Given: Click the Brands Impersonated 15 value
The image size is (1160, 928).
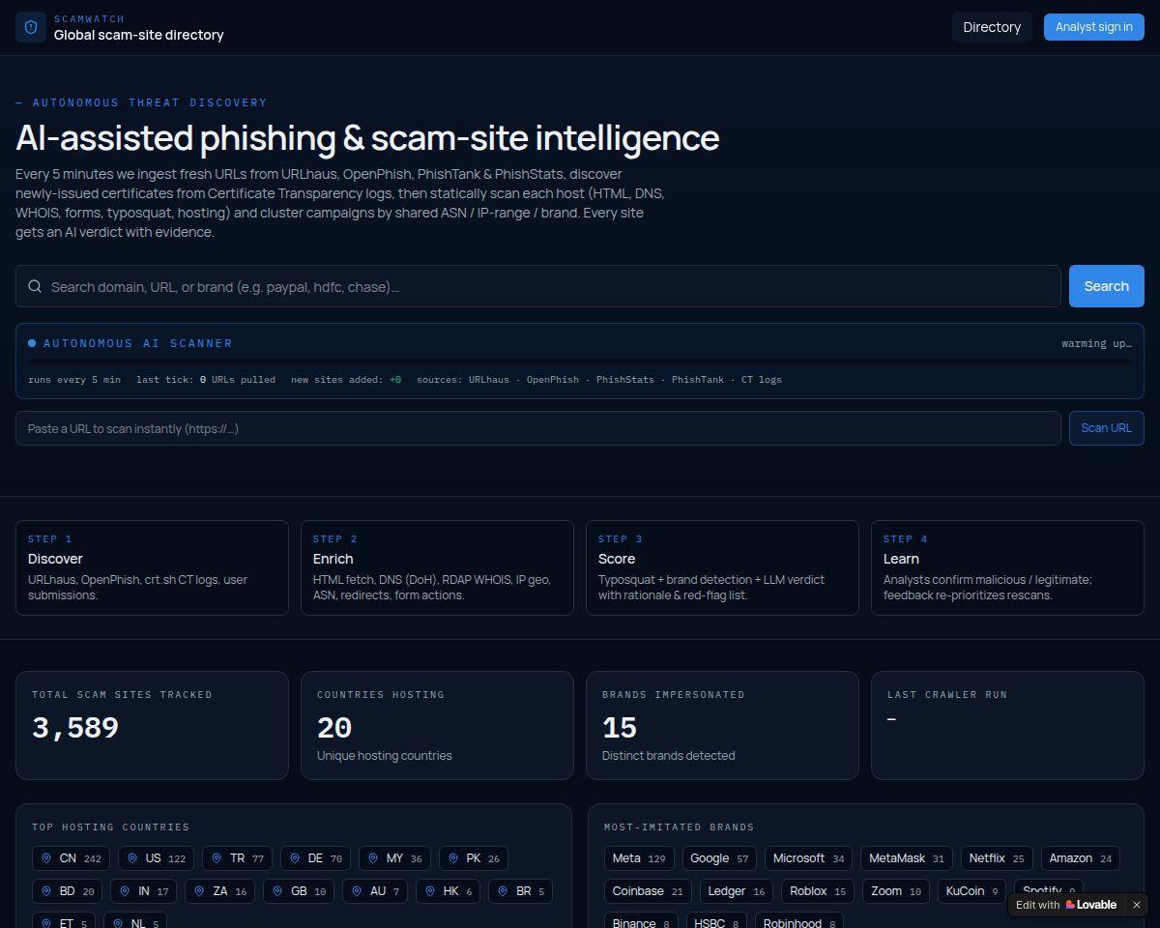Looking at the screenshot, I should (620, 728).
